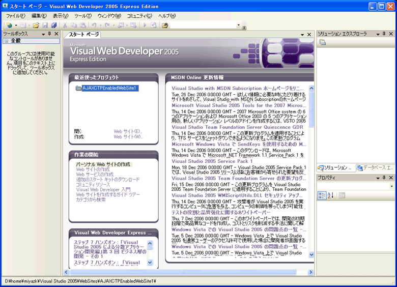Click the Navigate Backward icon

pyautogui.click(x=121, y=25)
